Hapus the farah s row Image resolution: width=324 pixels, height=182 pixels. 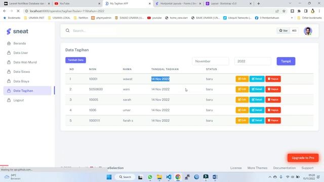pyautogui.click(x=273, y=120)
